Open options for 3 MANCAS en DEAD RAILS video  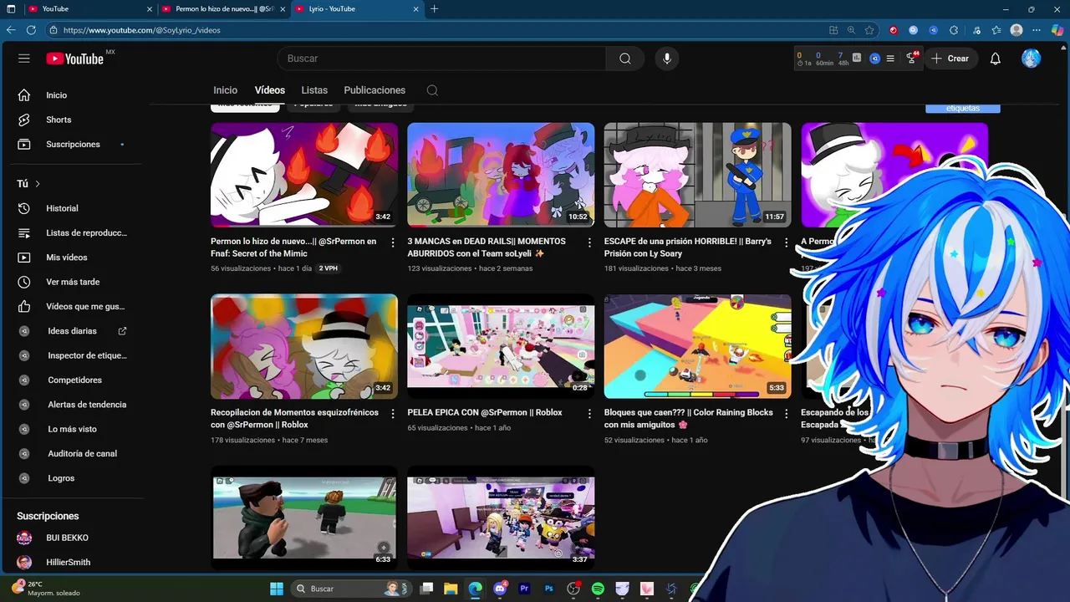point(589,242)
